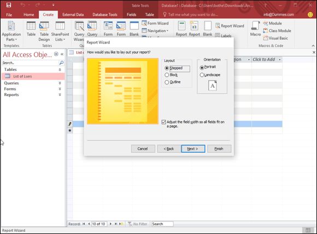Open the Application Parts icon
The width and height of the screenshot is (317, 234).
[11, 26]
